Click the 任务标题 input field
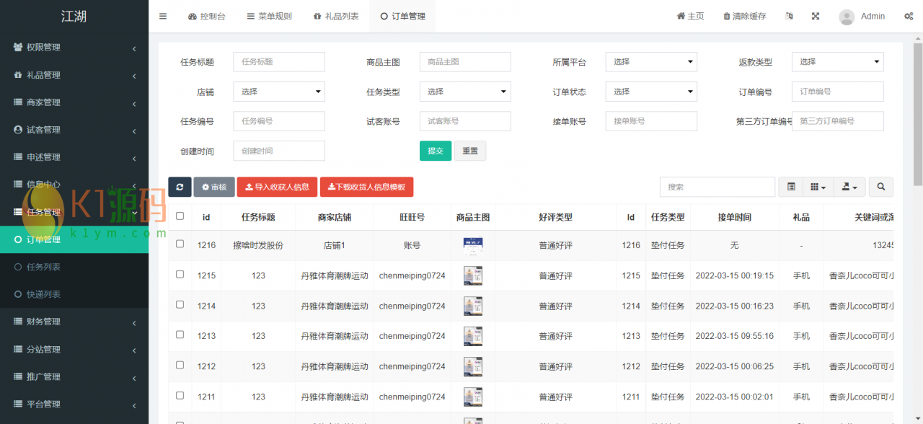 tap(278, 62)
